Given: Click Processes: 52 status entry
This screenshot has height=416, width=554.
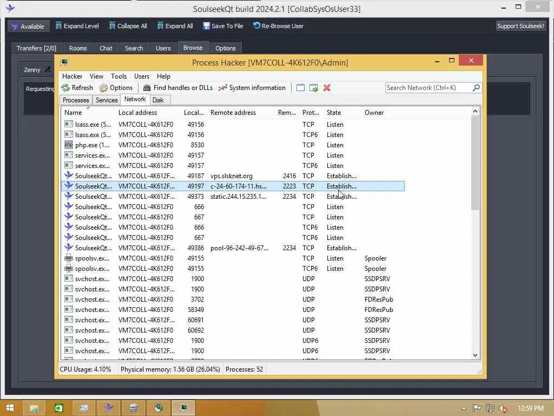Looking at the screenshot, I should pos(244,369).
